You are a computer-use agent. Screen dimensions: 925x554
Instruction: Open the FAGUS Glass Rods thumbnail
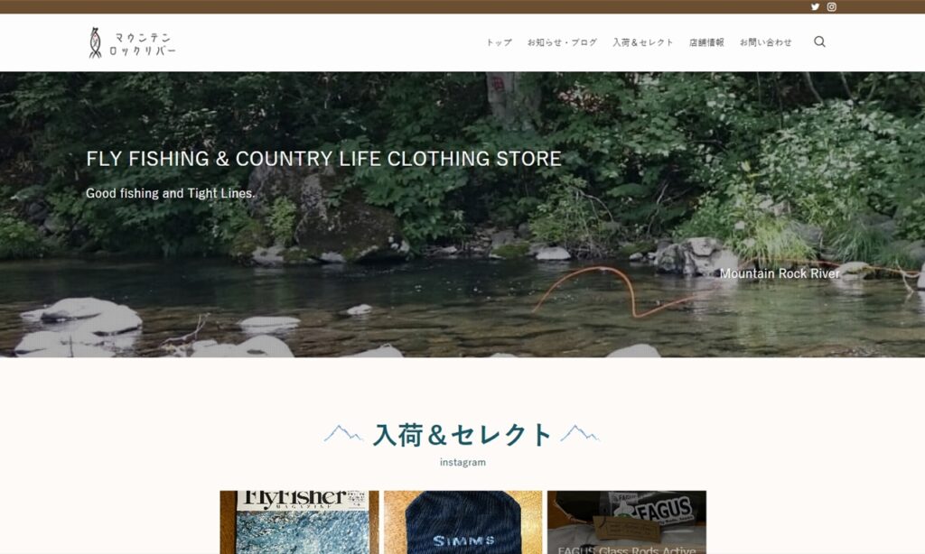(x=627, y=522)
